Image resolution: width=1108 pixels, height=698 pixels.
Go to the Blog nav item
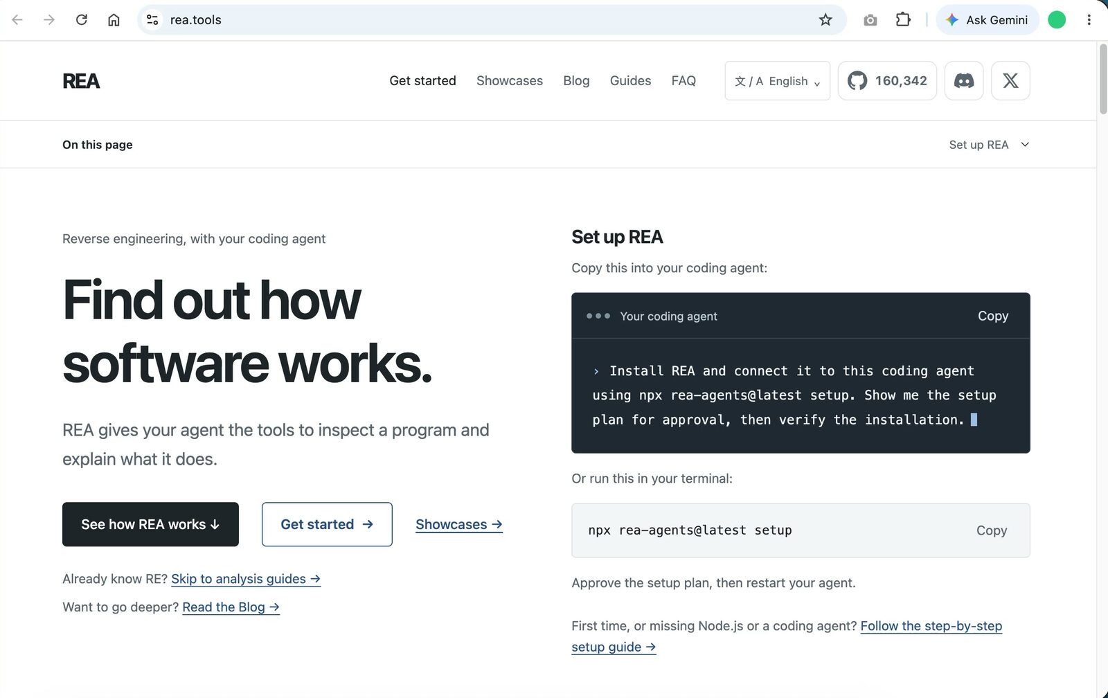[576, 81]
